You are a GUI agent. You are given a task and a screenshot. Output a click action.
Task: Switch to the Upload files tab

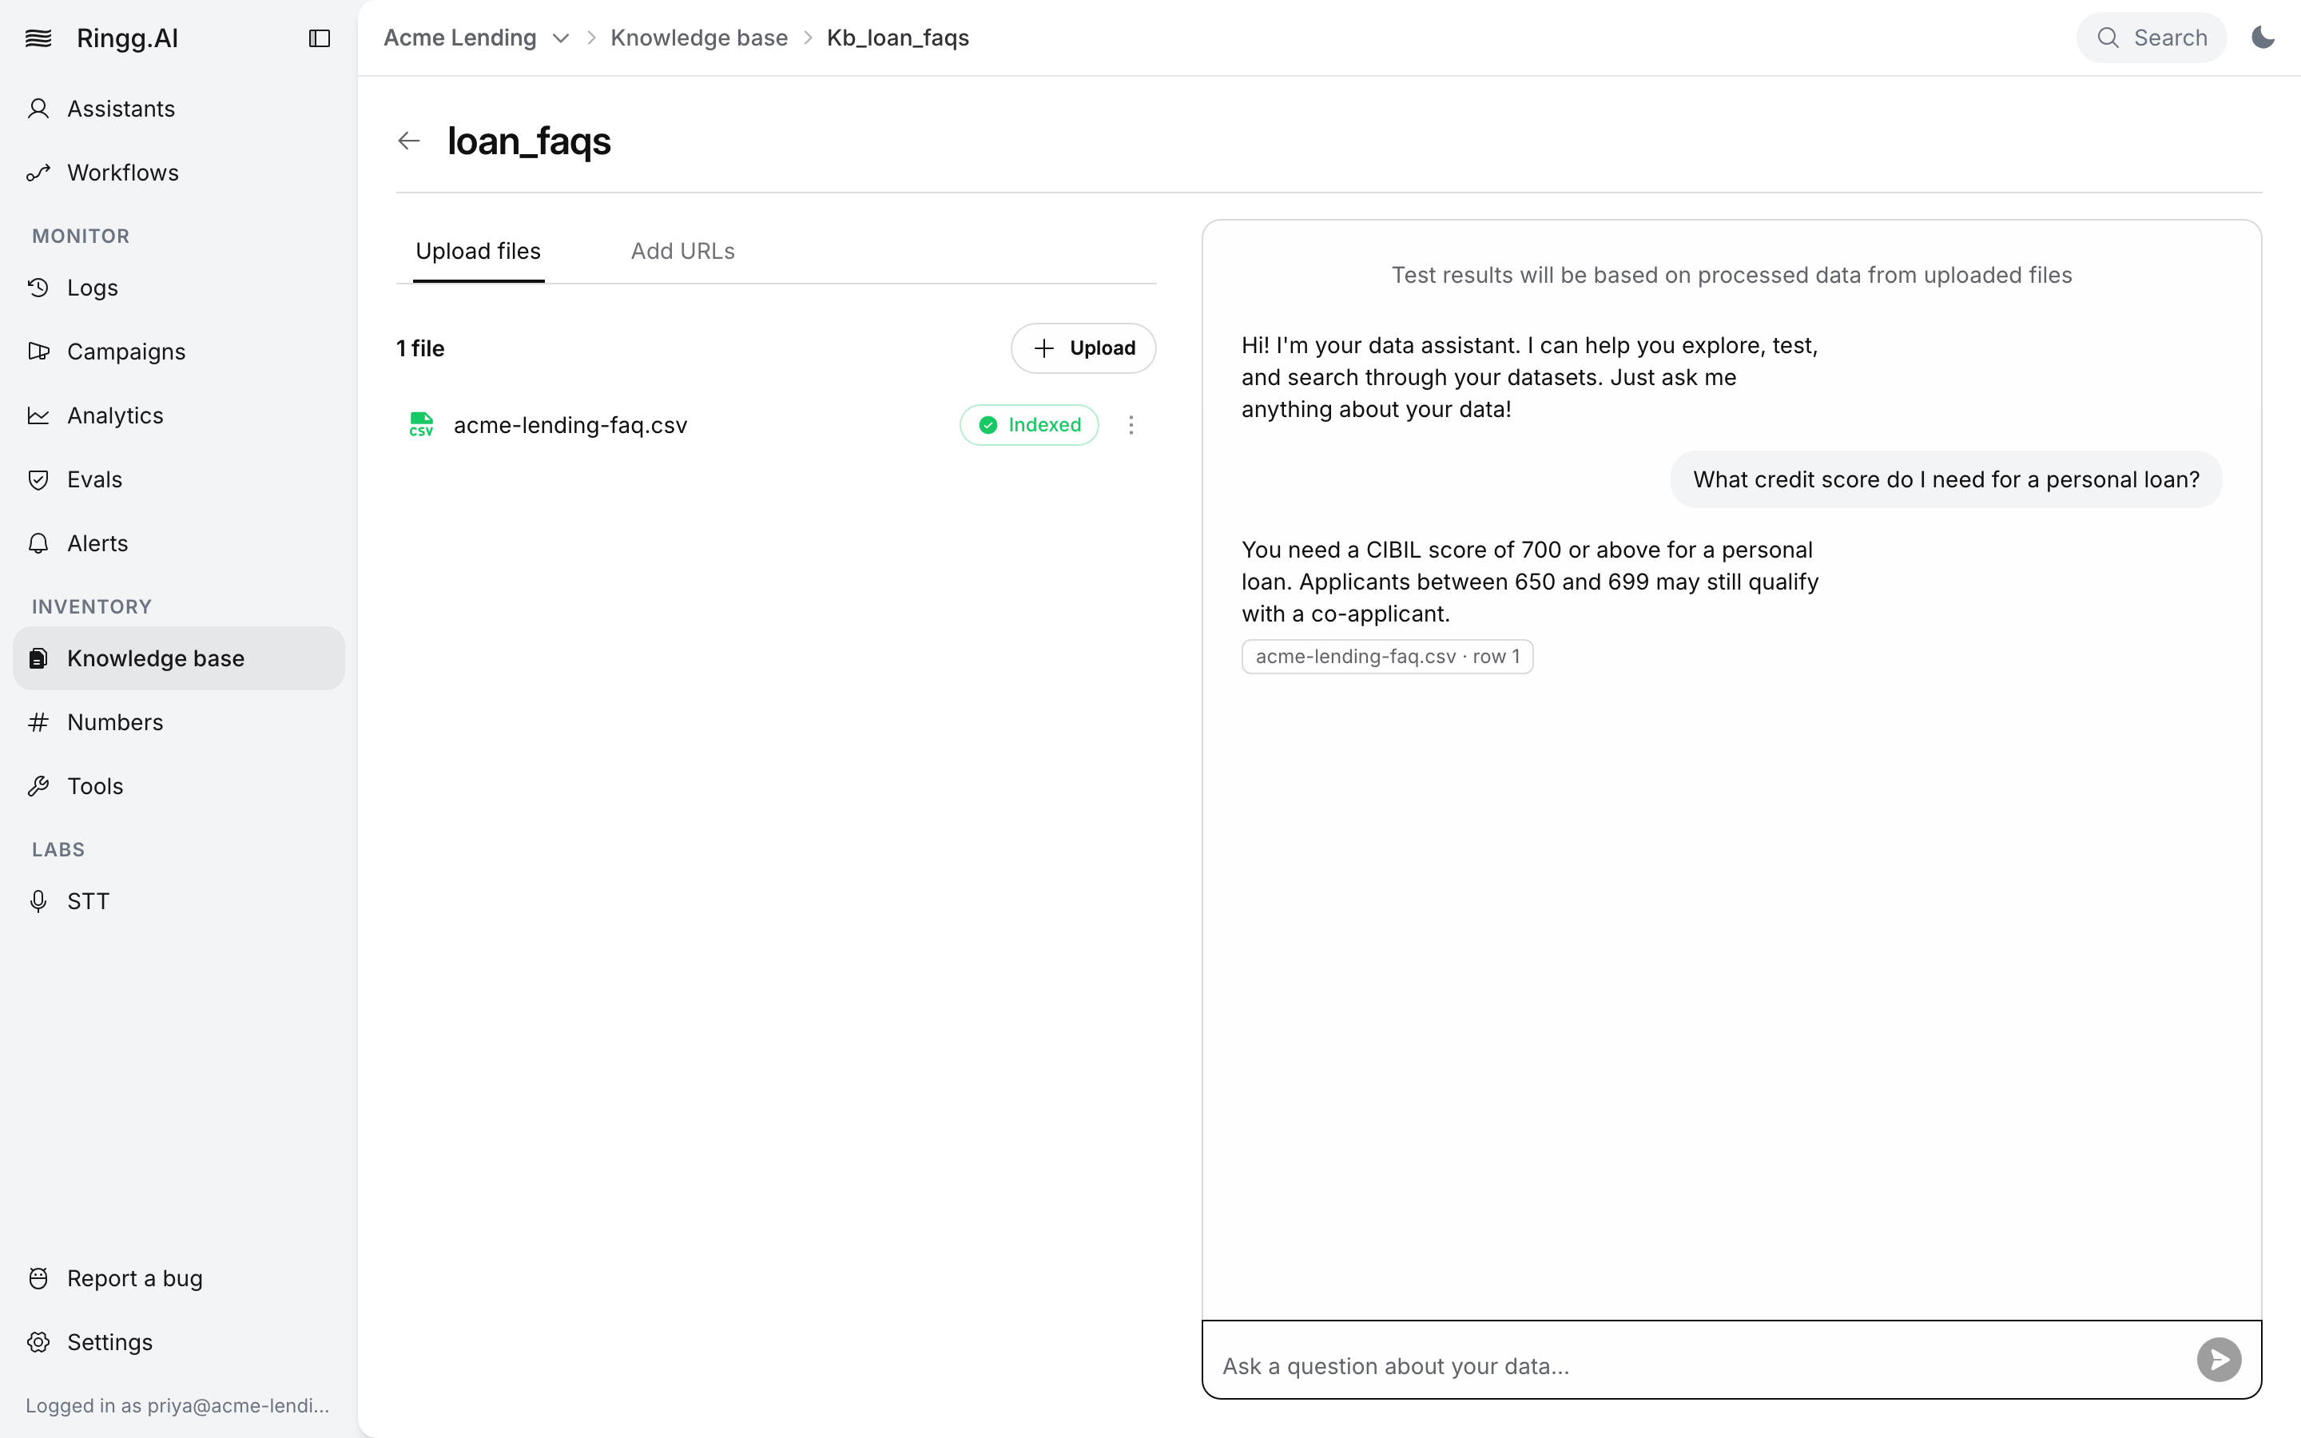[479, 251]
